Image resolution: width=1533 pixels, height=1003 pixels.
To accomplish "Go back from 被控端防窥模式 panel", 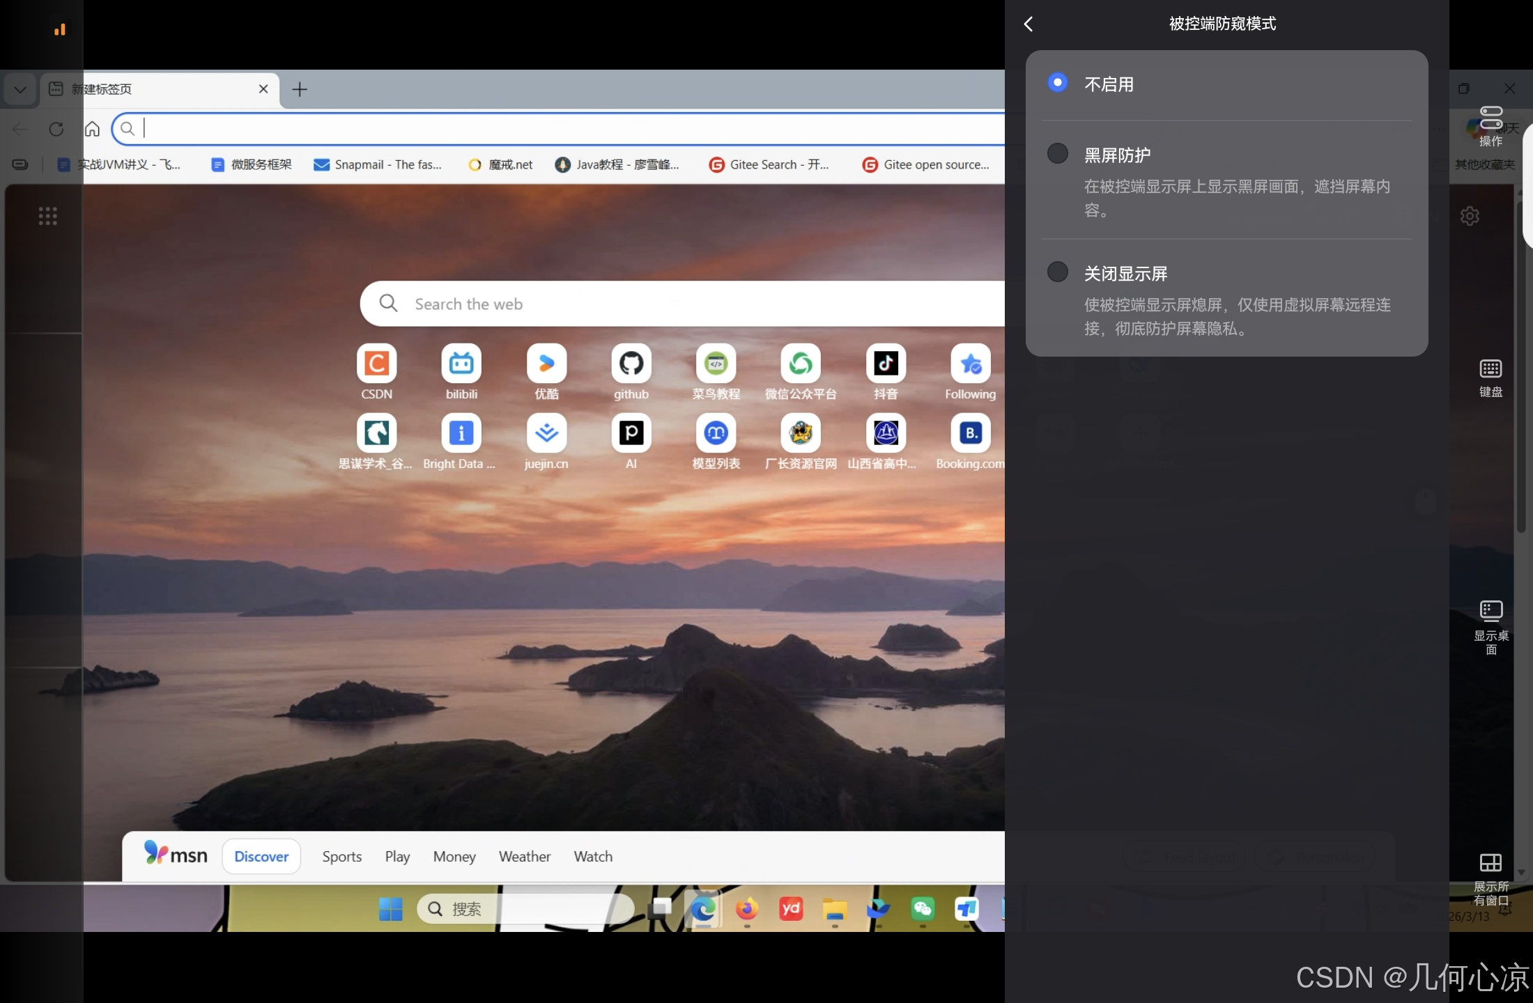I will pos(1029,24).
